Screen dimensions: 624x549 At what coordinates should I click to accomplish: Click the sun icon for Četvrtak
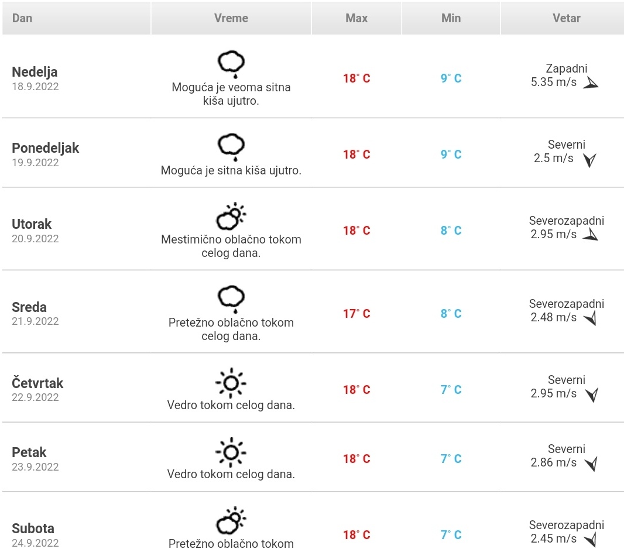231,383
